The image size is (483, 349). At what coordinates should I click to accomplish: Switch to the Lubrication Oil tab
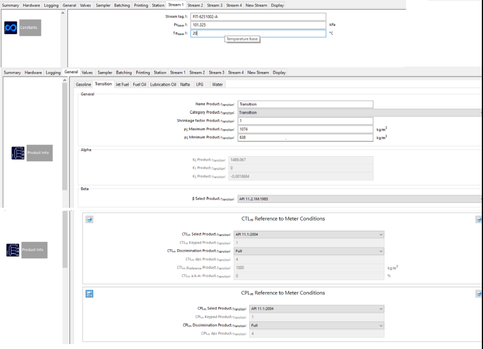click(163, 84)
